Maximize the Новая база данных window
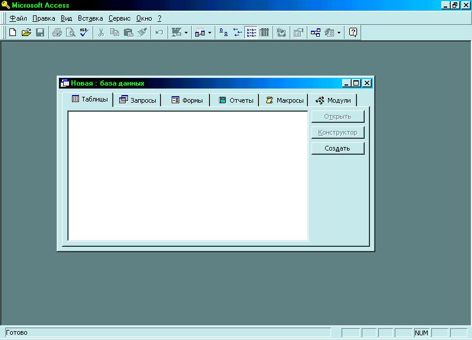 [x=356, y=83]
